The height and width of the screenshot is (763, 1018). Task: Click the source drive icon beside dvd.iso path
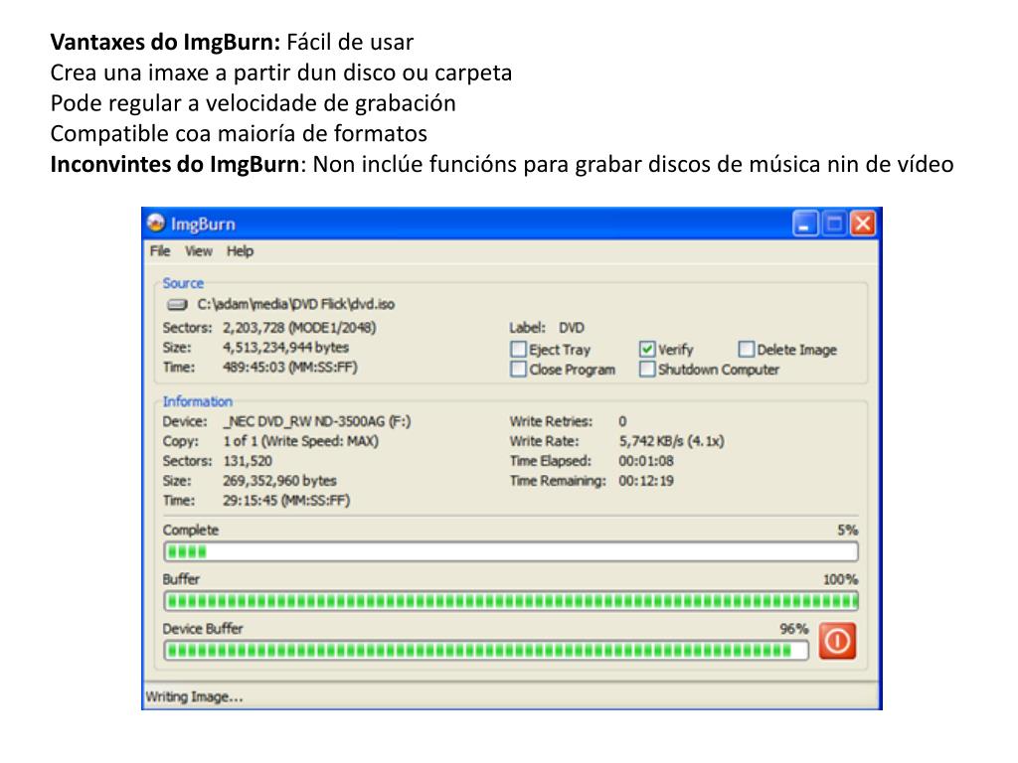point(177,304)
